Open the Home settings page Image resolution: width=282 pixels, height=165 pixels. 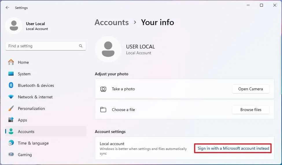point(46,62)
